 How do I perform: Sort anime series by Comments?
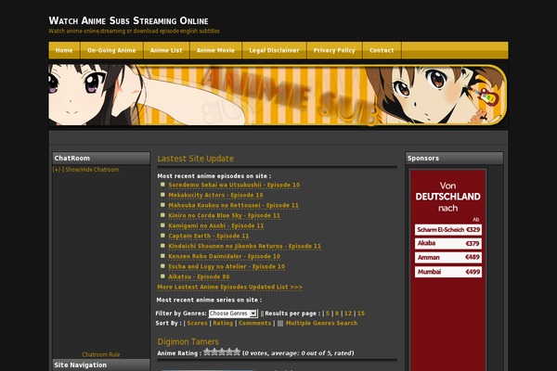[x=254, y=323]
